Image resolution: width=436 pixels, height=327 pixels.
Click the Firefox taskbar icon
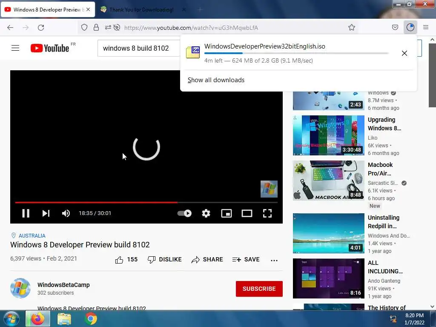point(38,318)
